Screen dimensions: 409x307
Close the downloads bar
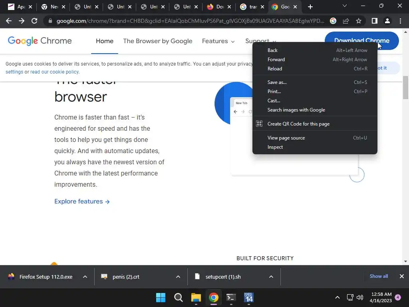click(402, 276)
